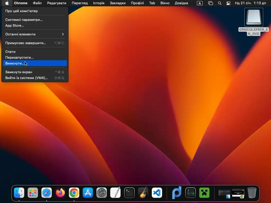The height and width of the screenshot is (203, 271).
Task: Open Stage Manager windows icon in menu bar
Action: pyautogui.click(x=210, y=3)
